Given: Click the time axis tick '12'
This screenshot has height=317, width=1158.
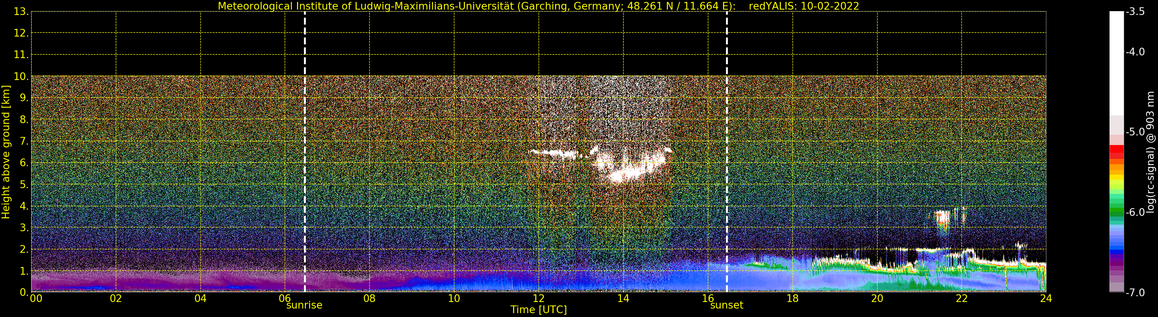Looking at the screenshot, I should (539, 298).
